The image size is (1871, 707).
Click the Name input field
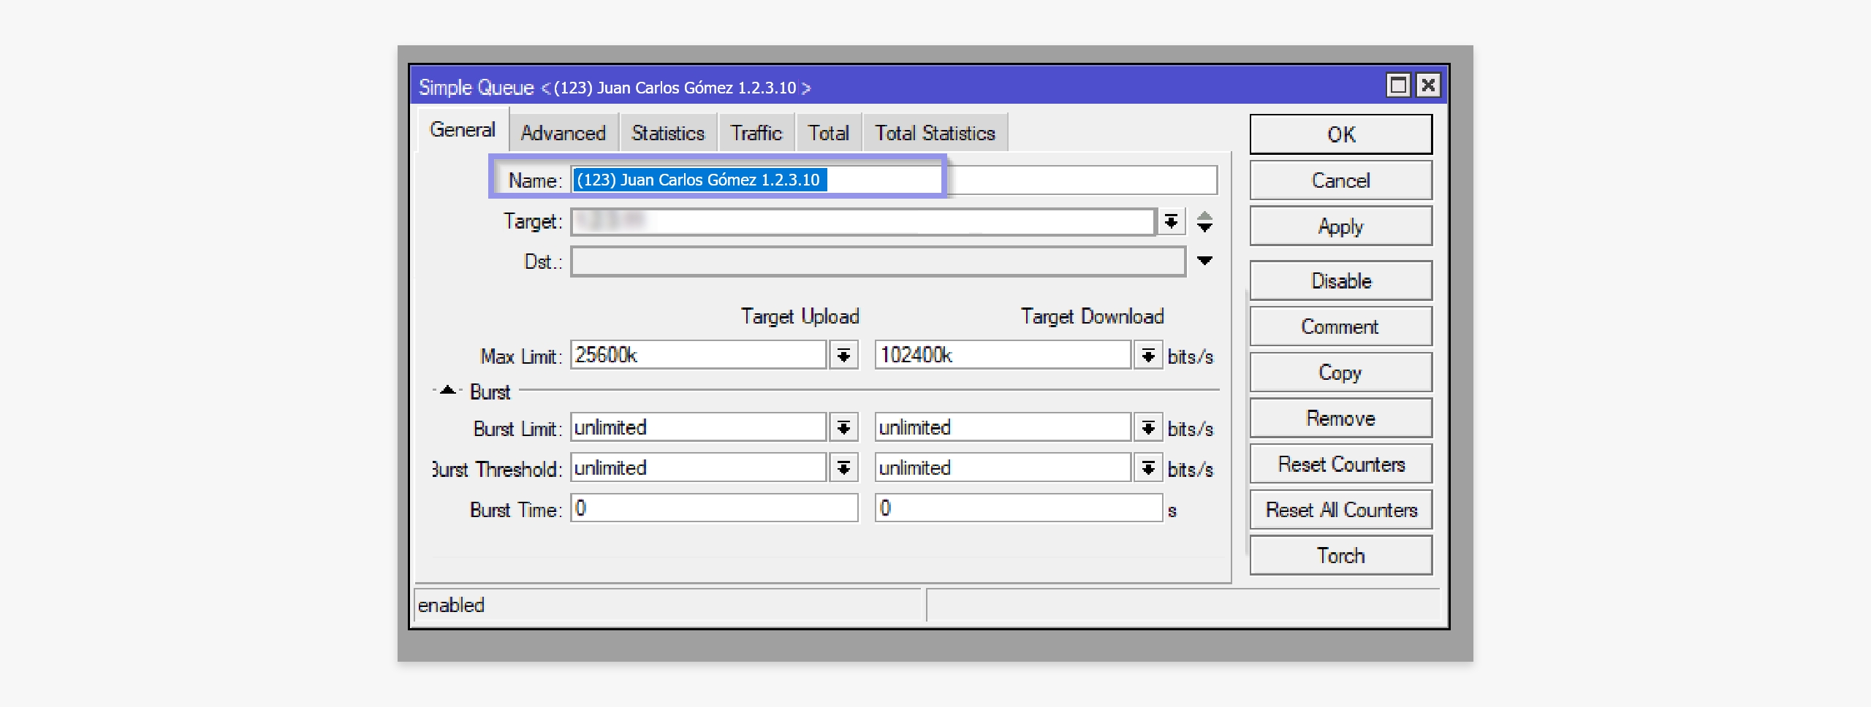[x=893, y=180]
